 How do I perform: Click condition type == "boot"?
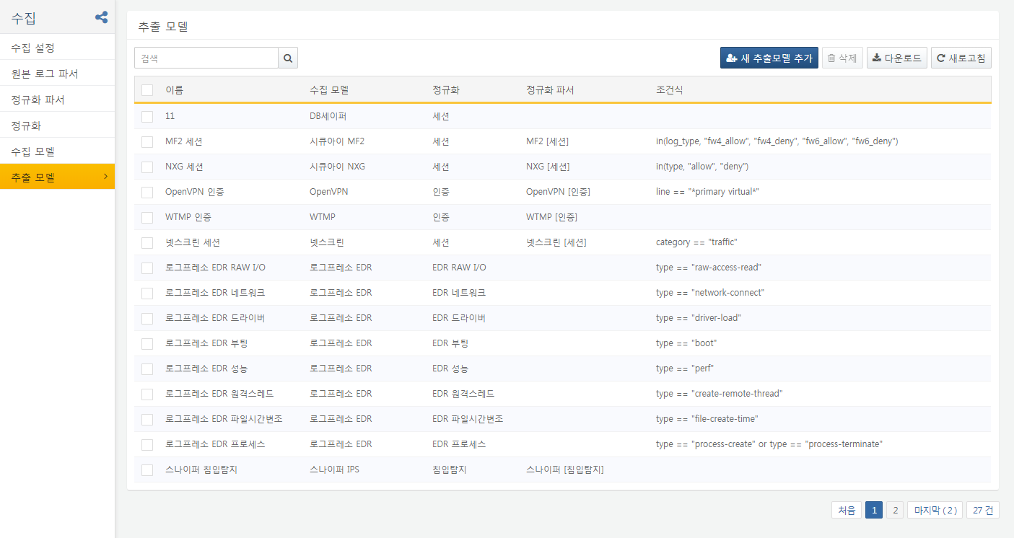pyautogui.click(x=686, y=343)
